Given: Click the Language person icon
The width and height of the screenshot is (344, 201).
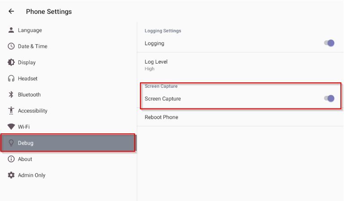Looking at the screenshot, I should click(x=11, y=30).
